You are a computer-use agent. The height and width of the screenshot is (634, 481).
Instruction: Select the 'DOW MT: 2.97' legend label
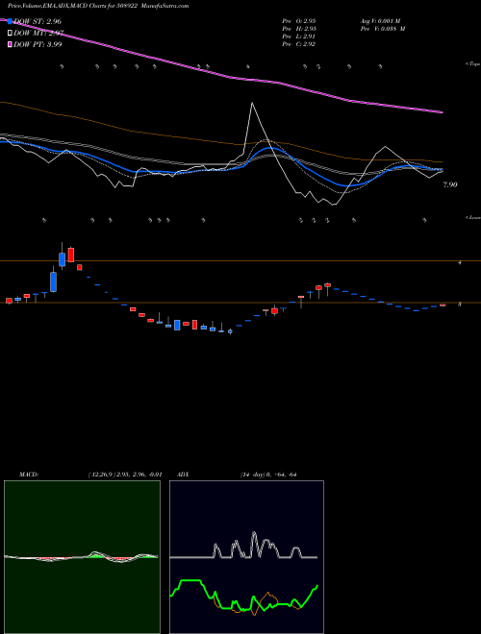(38, 34)
